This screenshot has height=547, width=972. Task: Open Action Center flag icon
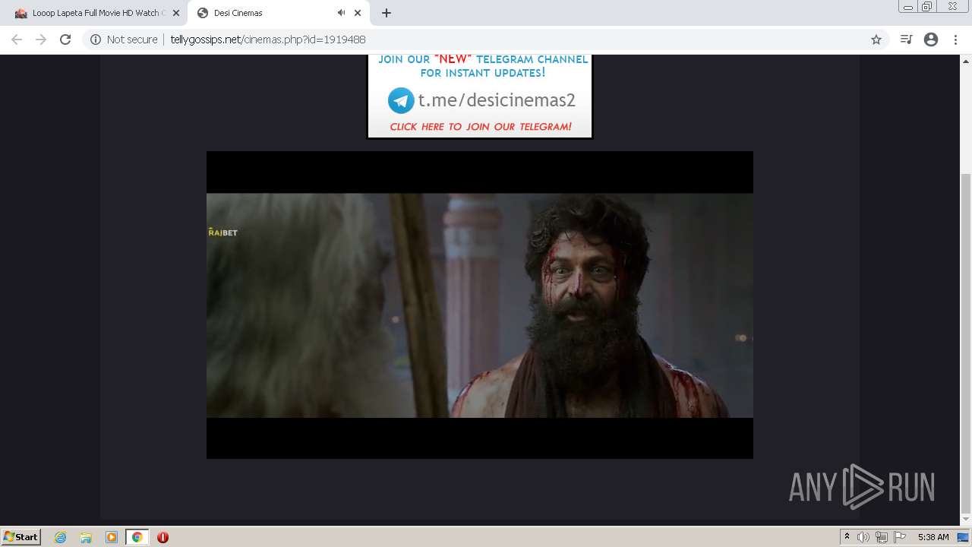900,537
